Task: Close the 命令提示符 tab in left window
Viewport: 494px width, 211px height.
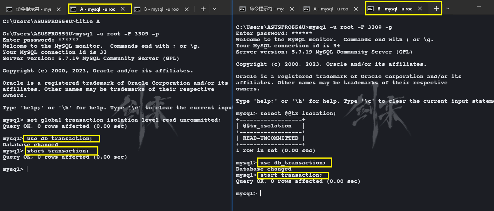Action: pyautogui.click(x=58, y=9)
